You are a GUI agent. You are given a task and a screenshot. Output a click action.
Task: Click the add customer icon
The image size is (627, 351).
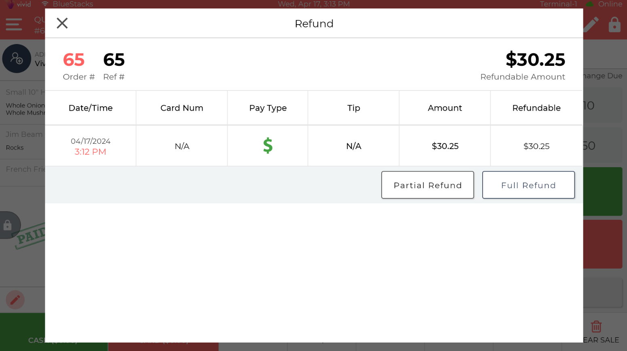(x=17, y=59)
